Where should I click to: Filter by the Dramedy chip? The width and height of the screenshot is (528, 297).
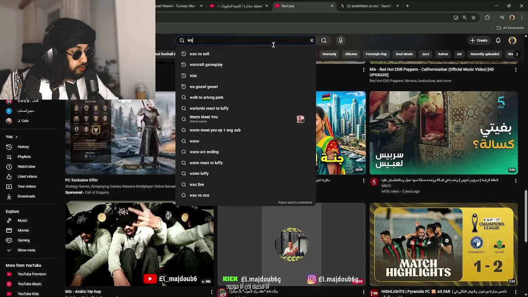(x=329, y=54)
